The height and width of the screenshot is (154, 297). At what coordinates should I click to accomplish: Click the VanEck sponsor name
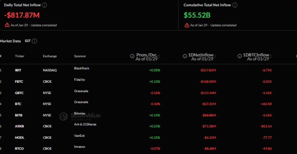click(x=79, y=136)
